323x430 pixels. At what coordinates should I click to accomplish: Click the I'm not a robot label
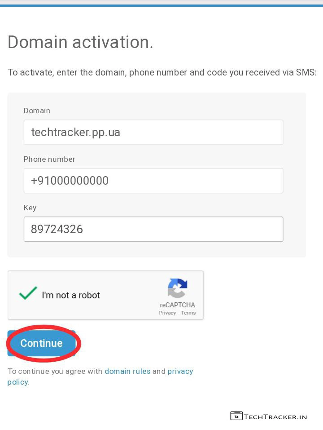pyautogui.click(x=71, y=295)
